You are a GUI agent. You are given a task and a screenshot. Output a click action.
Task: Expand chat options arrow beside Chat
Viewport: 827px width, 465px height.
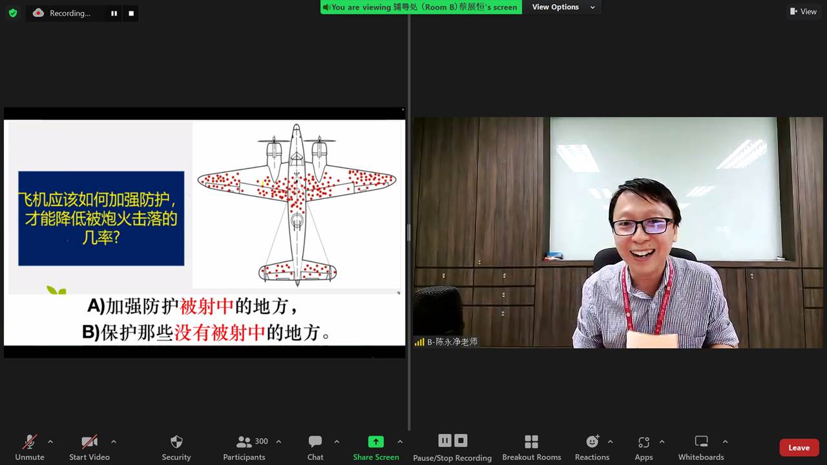(337, 442)
